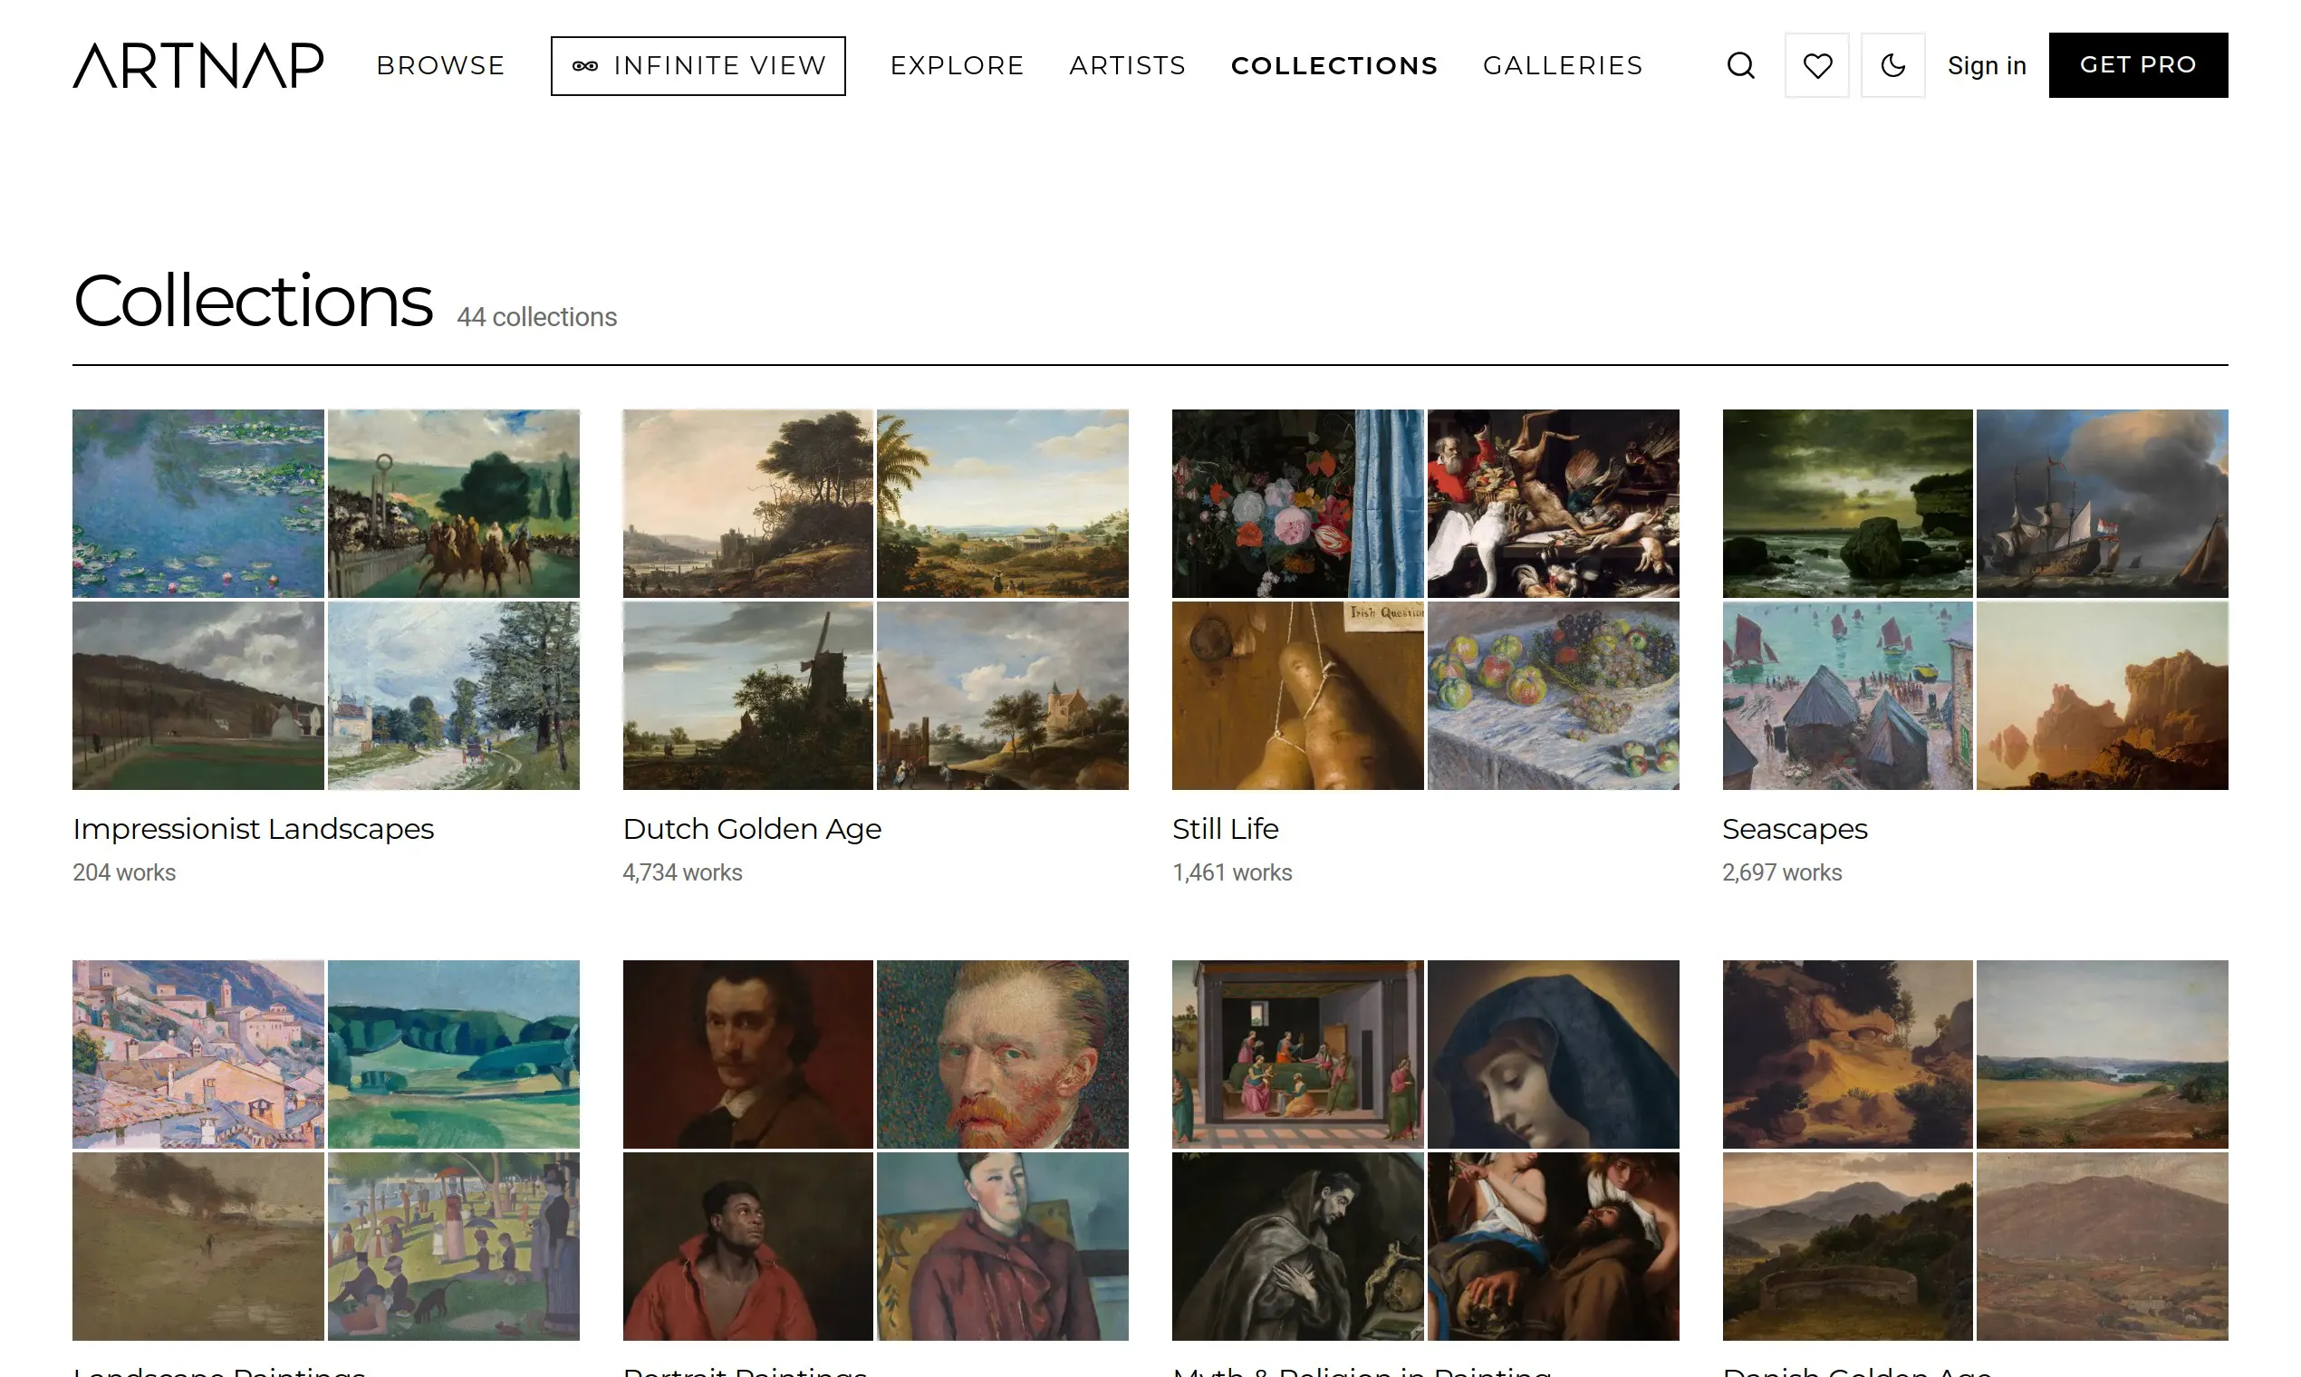
Task: Click the horse race painting thumbnail
Action: (x=454, y=503)
